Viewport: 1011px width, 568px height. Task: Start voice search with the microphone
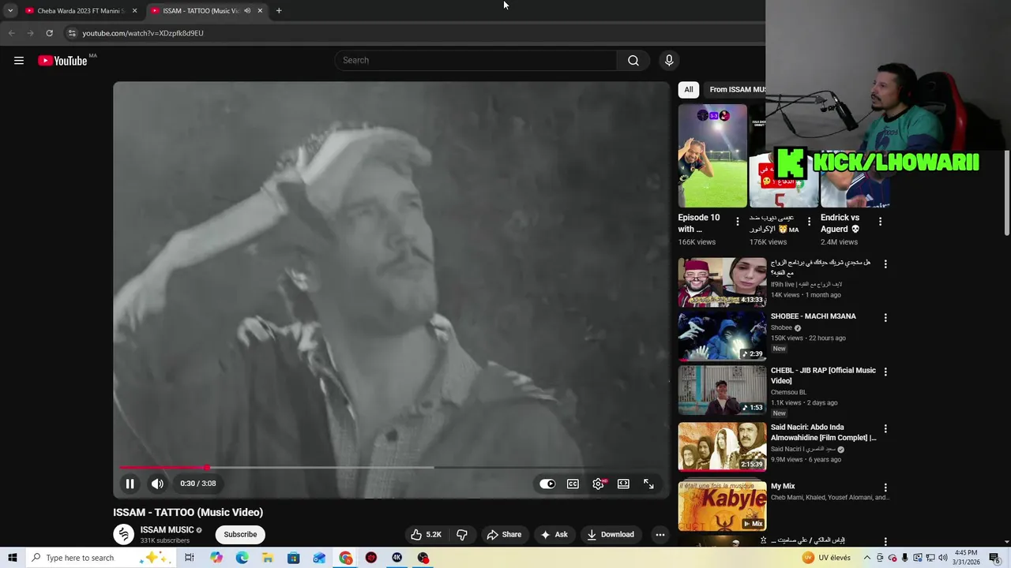(x=669, y=61)
